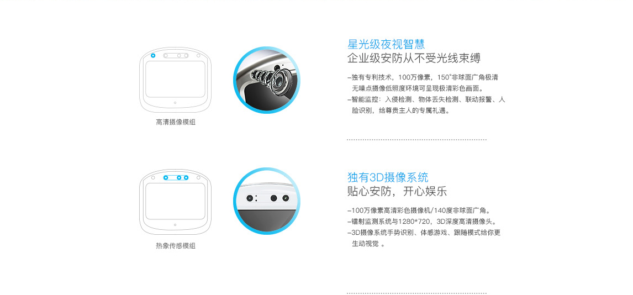Click the 星光级夜视智慧 blue heading
This screenshot has height=295, width=633.
pyautogui.click(x=386, y=44)
